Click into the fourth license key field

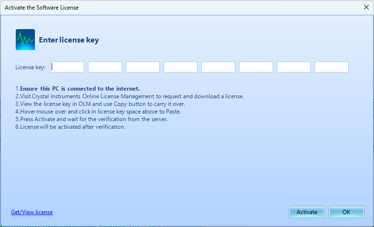(x=180, y=67)
